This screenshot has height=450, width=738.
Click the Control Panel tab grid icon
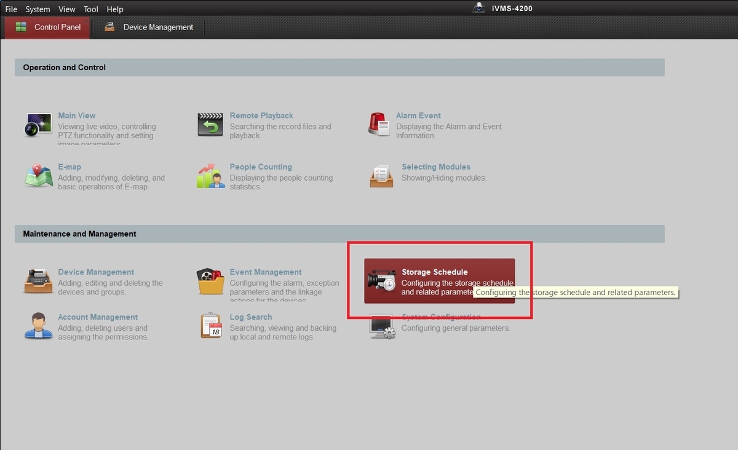[x=21, y=27]
